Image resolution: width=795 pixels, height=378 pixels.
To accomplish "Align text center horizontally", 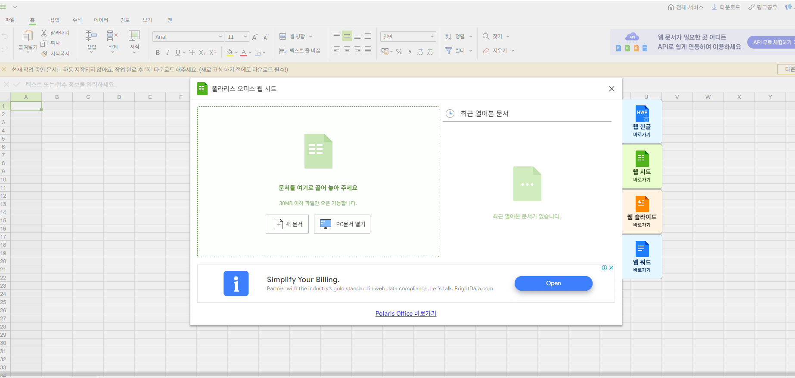I will 347,50.
